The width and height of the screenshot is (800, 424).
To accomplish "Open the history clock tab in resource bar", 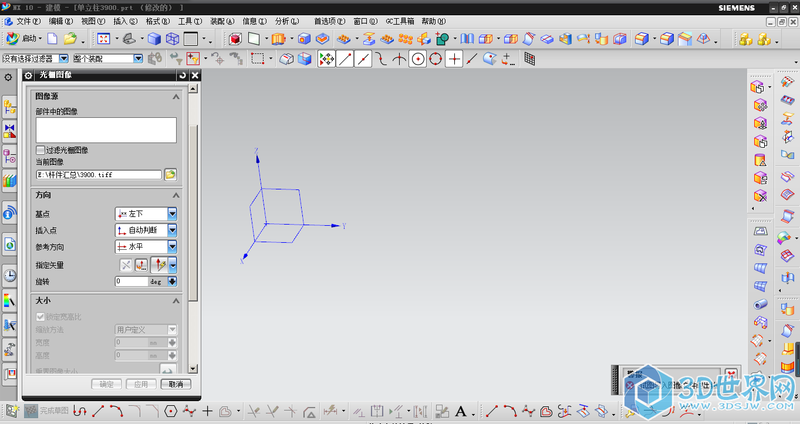I will 9,275.
